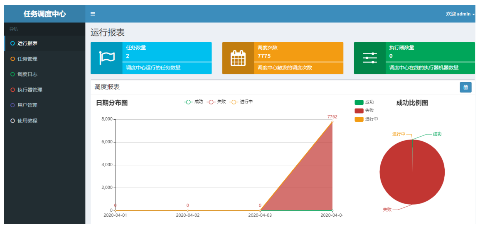Toggle green 成功 swatch in pie legend

point(359,102)
